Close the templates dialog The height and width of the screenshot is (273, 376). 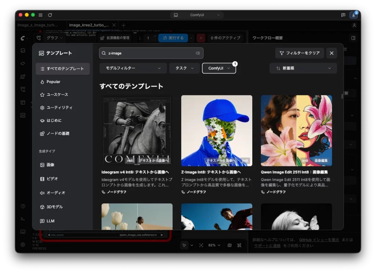pos(332,53)
